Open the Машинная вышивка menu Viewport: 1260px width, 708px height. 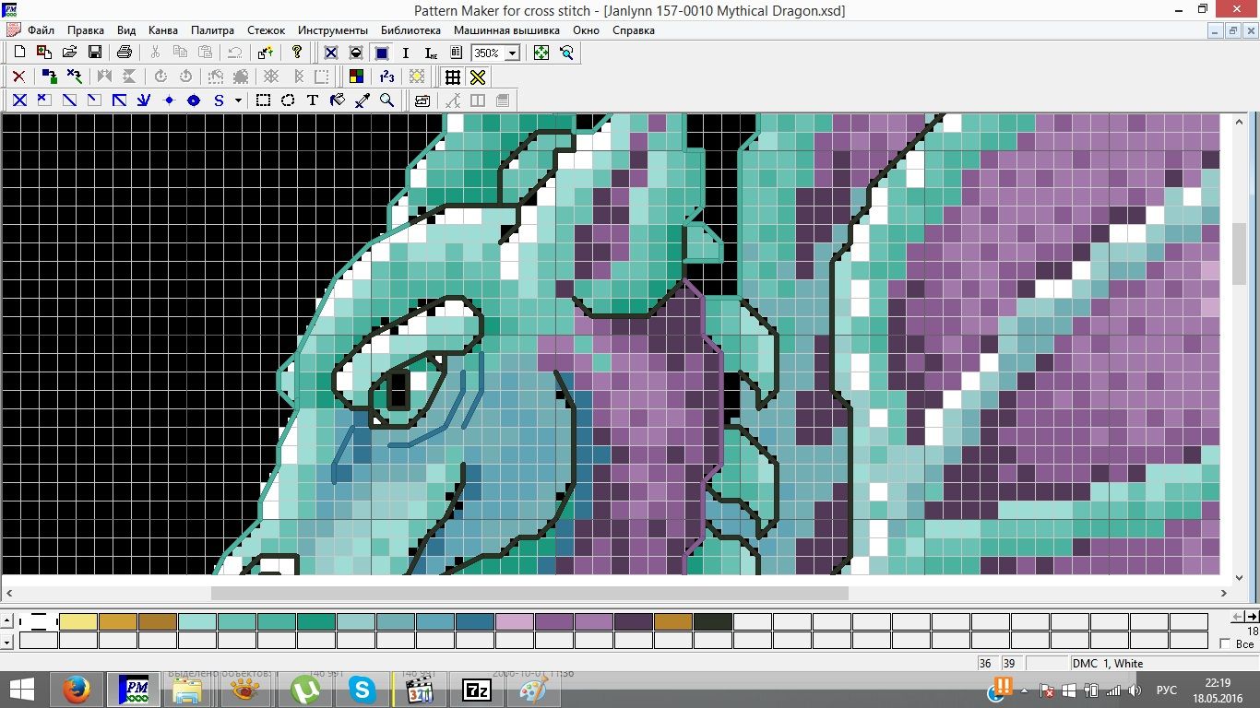[506, 30]
